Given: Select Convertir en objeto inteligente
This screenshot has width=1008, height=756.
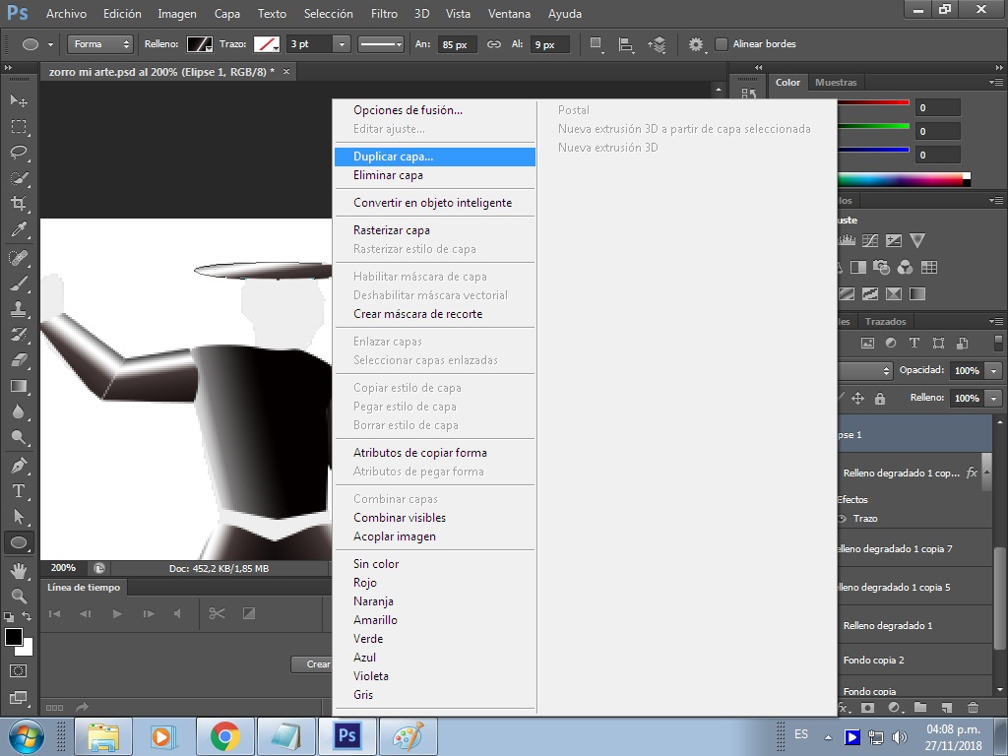Looking at the screenshot, I should click(x=435, y=203).
